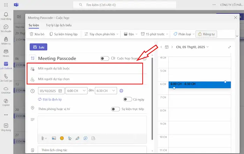Click the attach file paperclip icon

tap(43, 138)
